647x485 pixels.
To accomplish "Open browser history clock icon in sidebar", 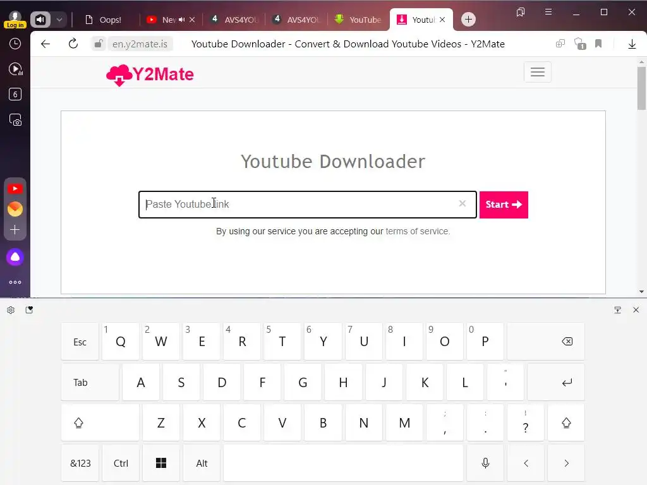I will coord(15,44).
